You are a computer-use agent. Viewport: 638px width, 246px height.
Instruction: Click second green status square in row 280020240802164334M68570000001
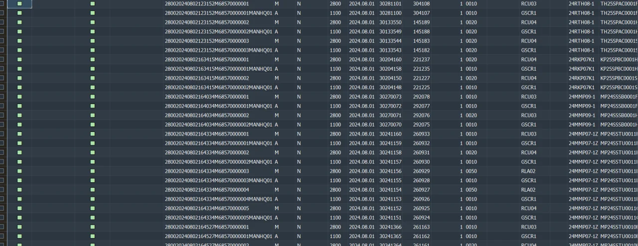tap(92, 134)
